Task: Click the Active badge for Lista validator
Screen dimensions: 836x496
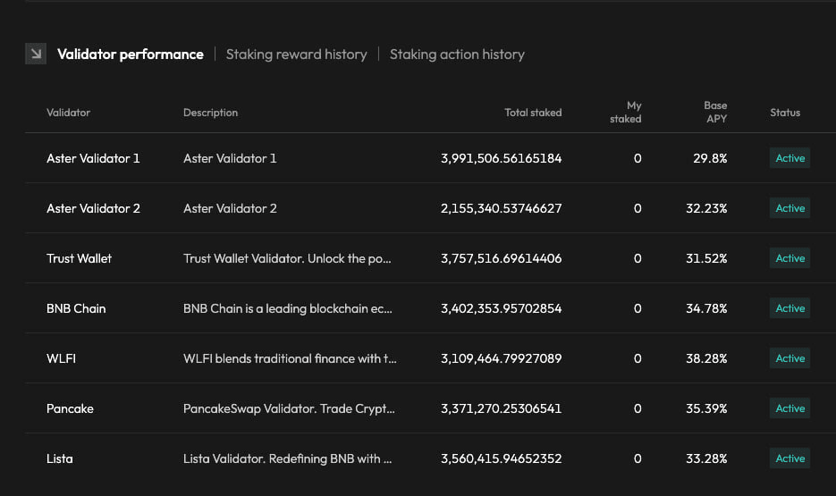Action: tap(790, 458)
